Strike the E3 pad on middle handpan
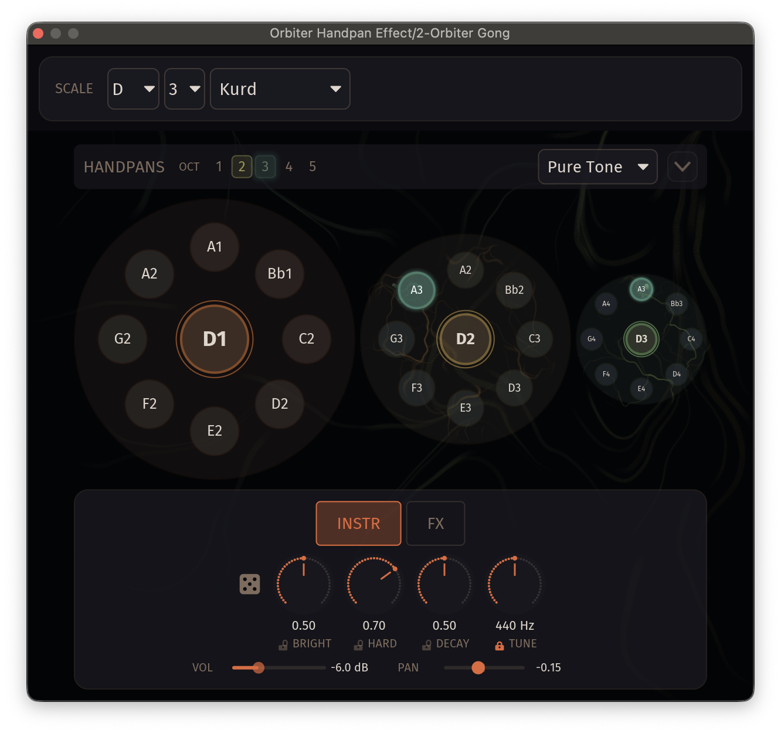The height and width of the screenshot is (733, 781). [x=466, y=408]
